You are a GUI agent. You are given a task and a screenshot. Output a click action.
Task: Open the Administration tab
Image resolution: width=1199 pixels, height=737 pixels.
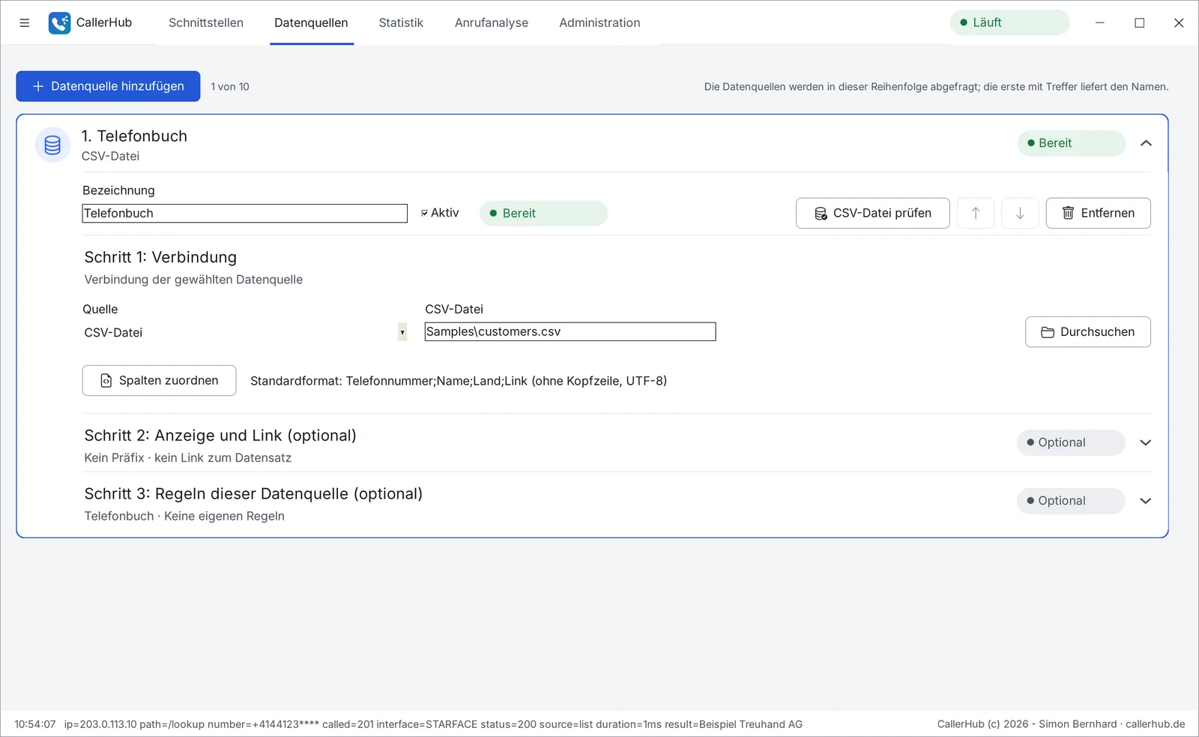point(599,22)
